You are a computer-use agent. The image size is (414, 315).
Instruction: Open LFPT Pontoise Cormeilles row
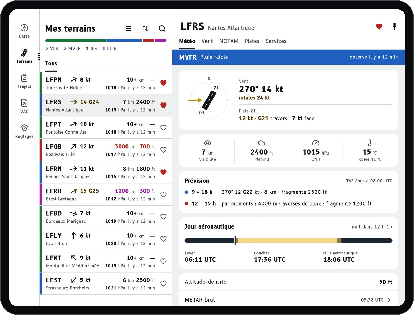coord(106,128)
